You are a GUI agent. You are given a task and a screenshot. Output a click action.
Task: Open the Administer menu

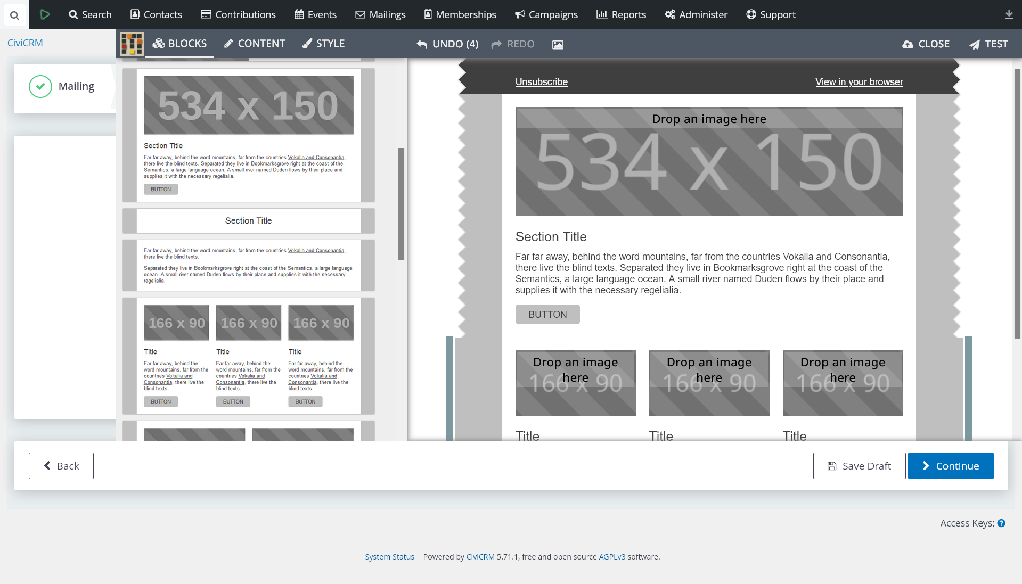pos(696,14)
